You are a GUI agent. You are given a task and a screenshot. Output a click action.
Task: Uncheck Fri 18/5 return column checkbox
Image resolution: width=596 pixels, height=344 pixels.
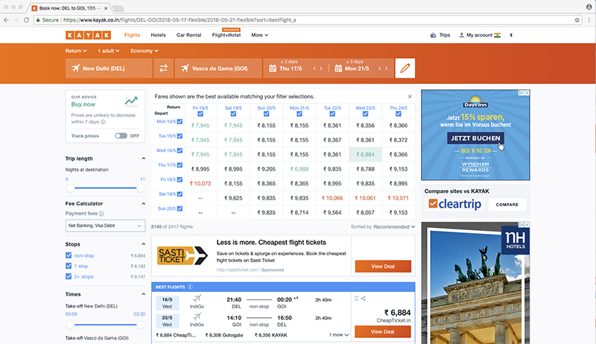200,114
